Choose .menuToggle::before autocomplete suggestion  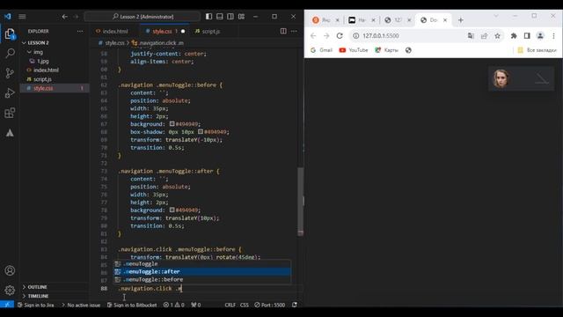(202, 279)
